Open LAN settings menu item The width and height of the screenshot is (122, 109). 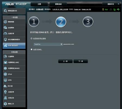click(14, 62)
